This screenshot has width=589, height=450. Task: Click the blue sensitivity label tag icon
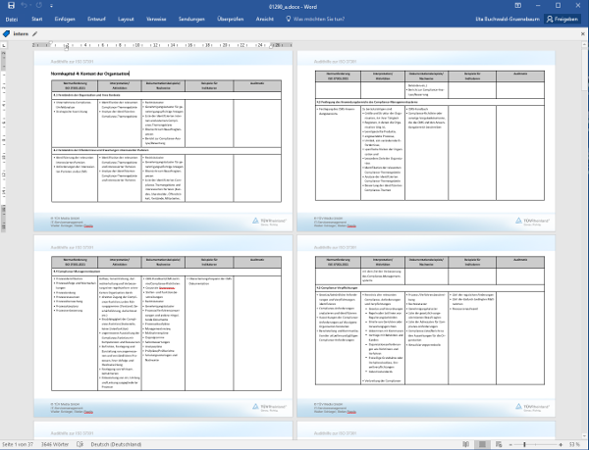click(x=8, y=33)
